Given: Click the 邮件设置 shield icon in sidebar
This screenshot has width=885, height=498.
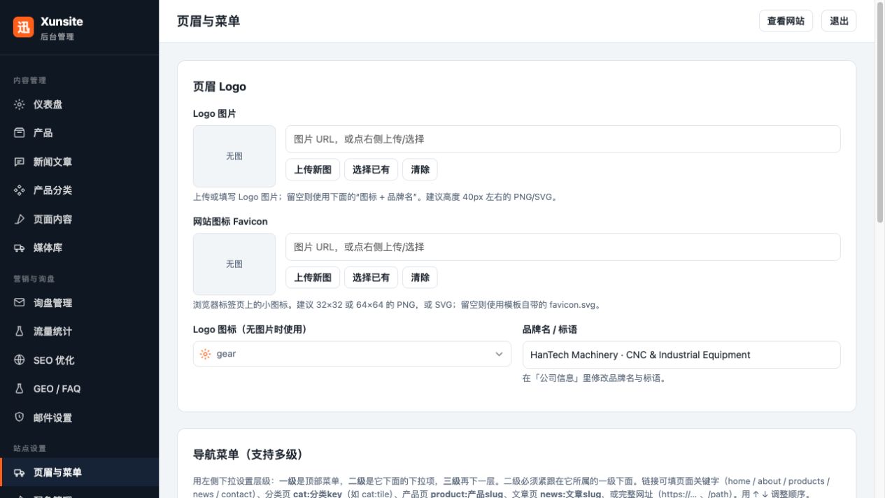Looking at the screenshot, I should pos(20,418).
